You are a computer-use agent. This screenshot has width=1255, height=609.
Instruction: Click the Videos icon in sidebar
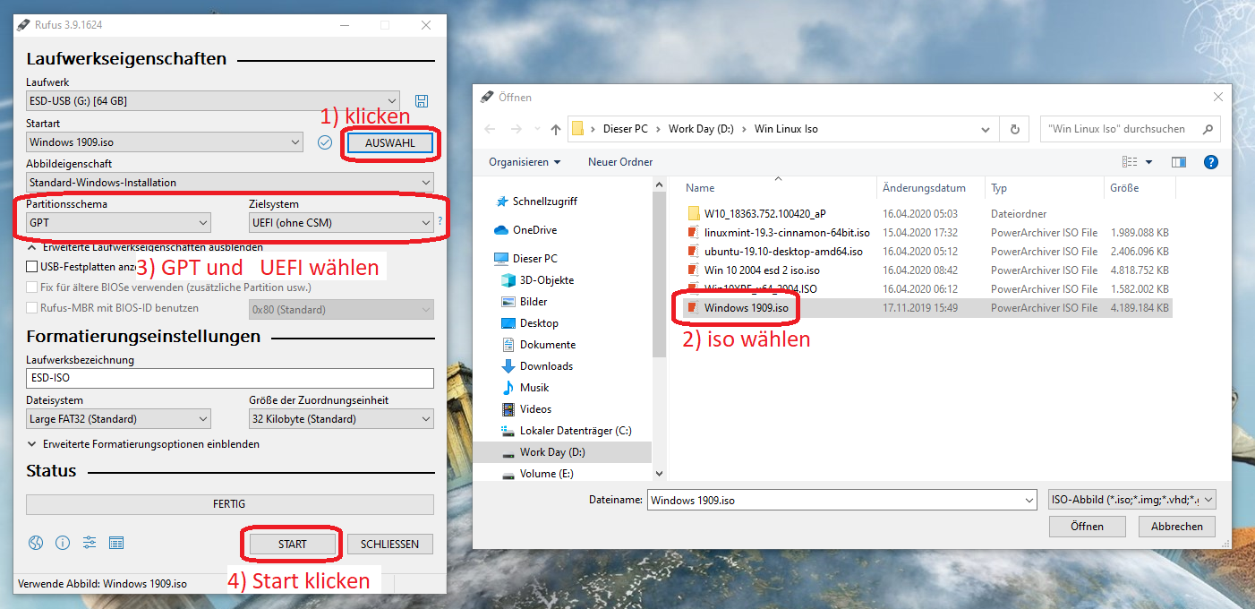[508, 409]
